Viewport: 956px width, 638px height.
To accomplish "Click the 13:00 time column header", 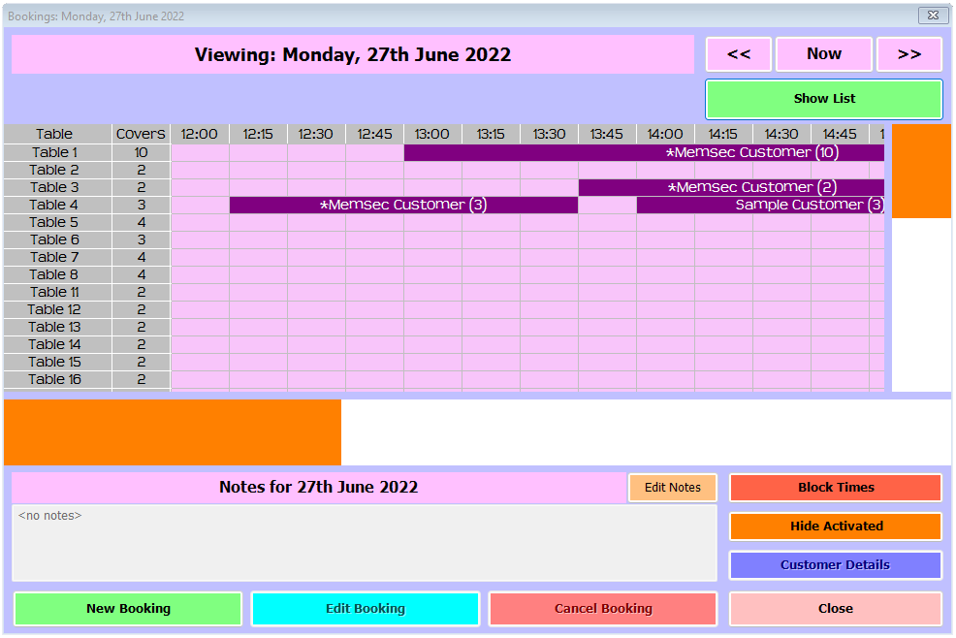I will click(432, 134).
